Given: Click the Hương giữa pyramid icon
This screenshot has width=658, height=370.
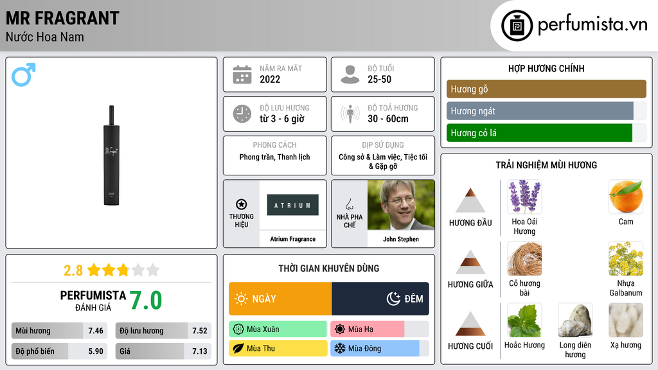Looking at the screenshot, I should 470,262.
